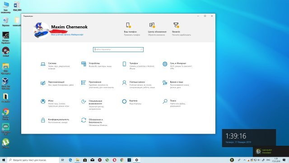The height and width of the screenshot is (163, 289).
Task: Open the Обновление и безопасность category
Action: click(94, 122)
